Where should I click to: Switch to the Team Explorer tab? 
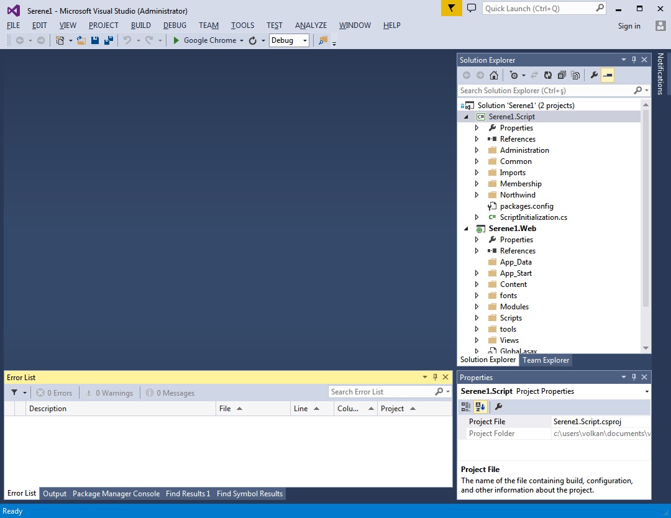(545, 360)
